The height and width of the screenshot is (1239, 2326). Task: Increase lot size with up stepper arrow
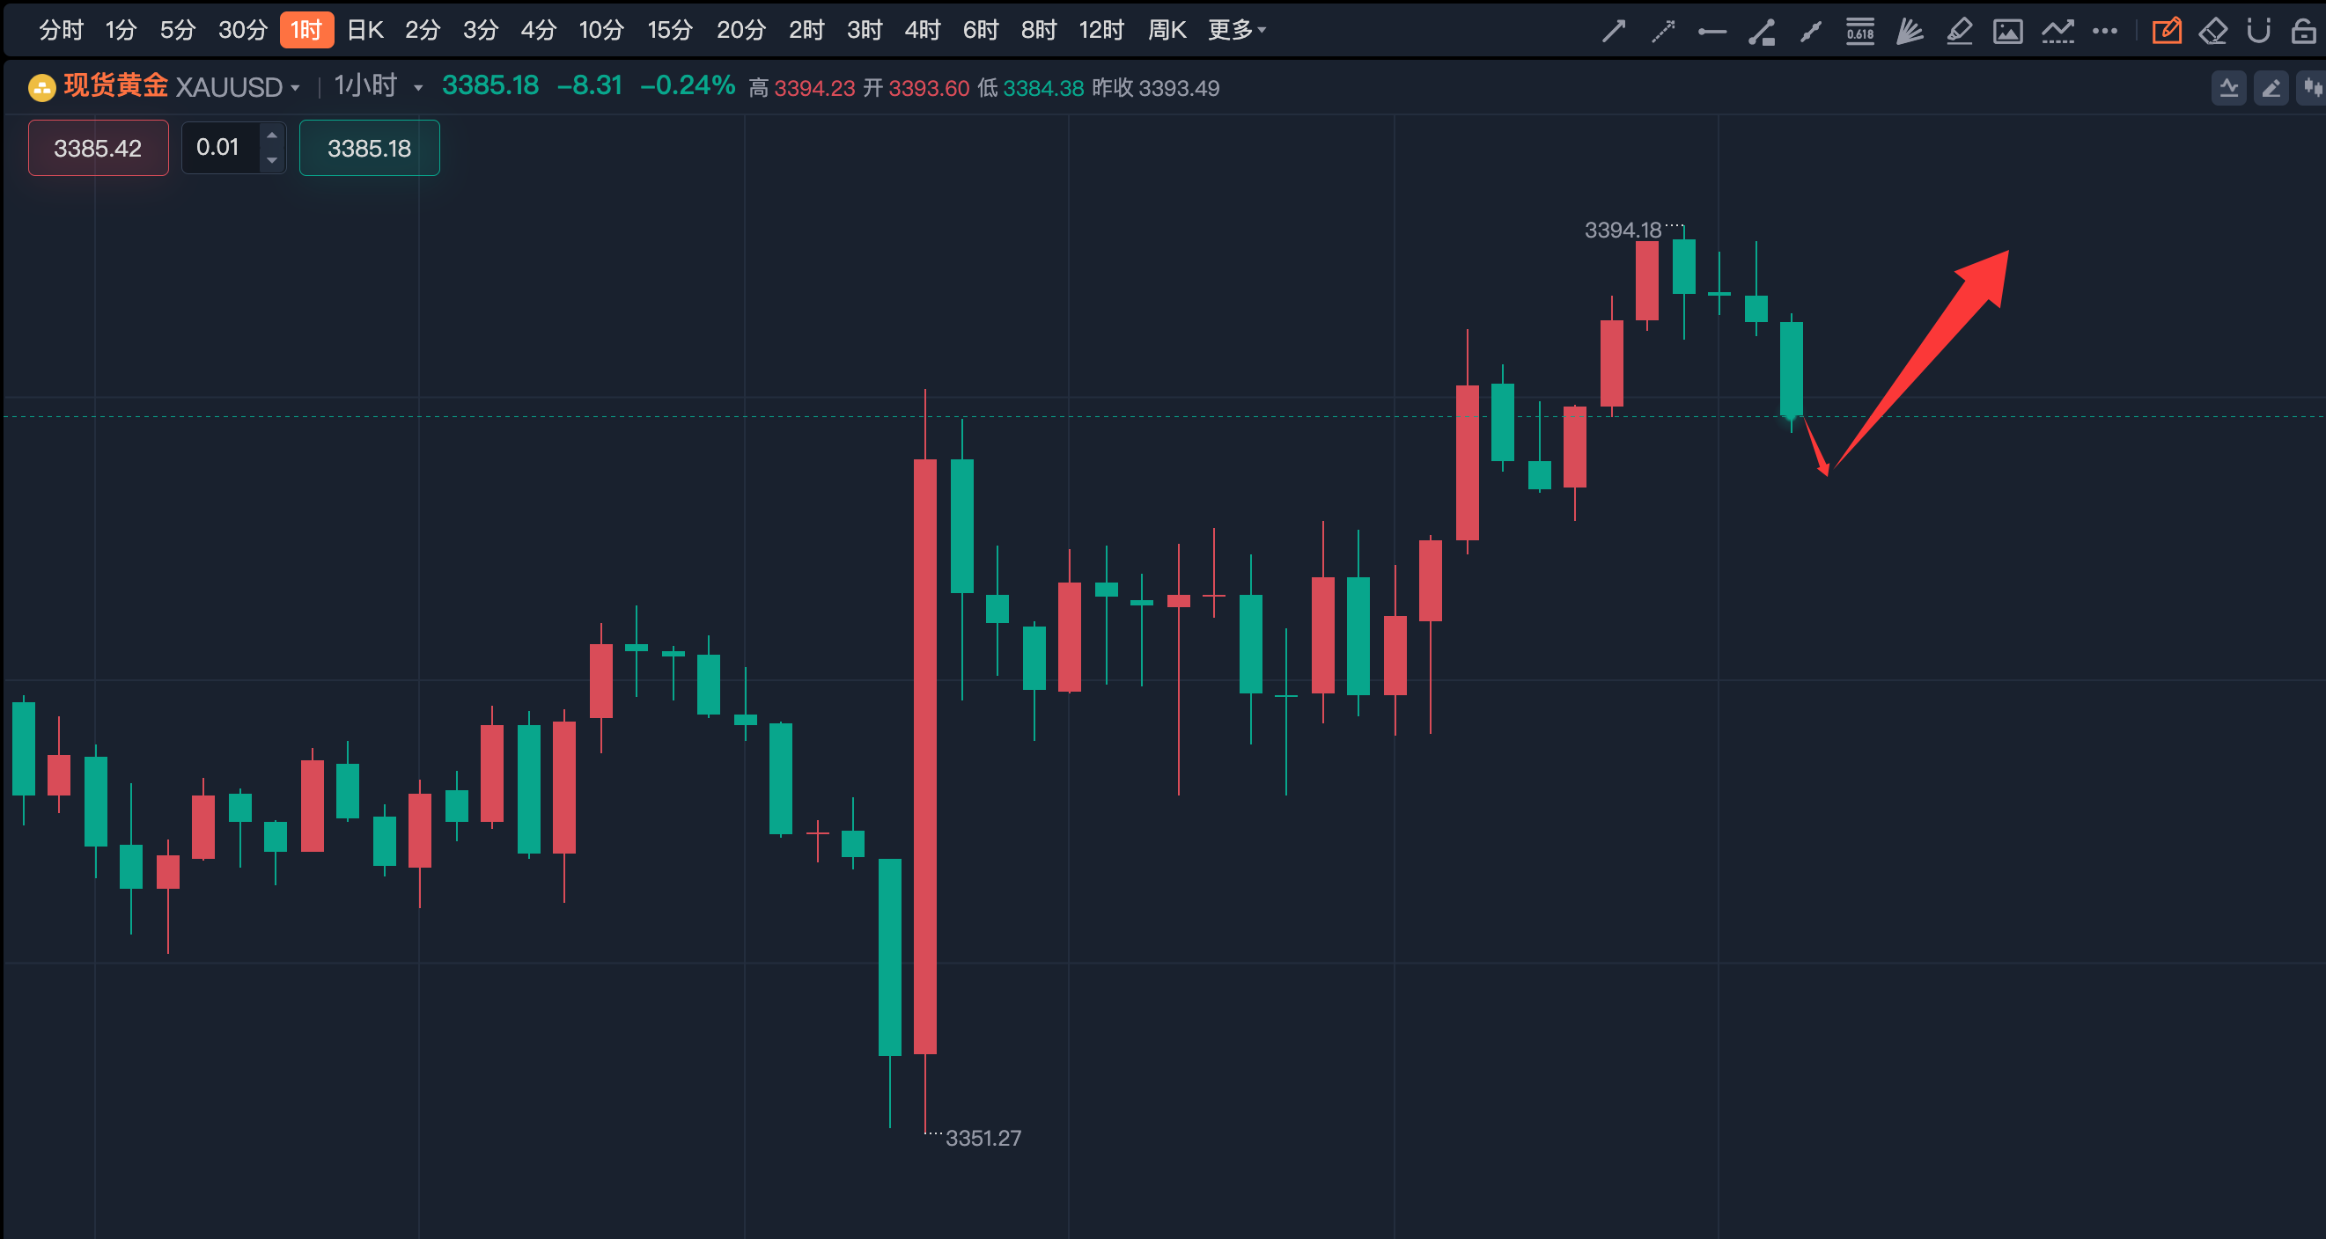pos(272,136)
